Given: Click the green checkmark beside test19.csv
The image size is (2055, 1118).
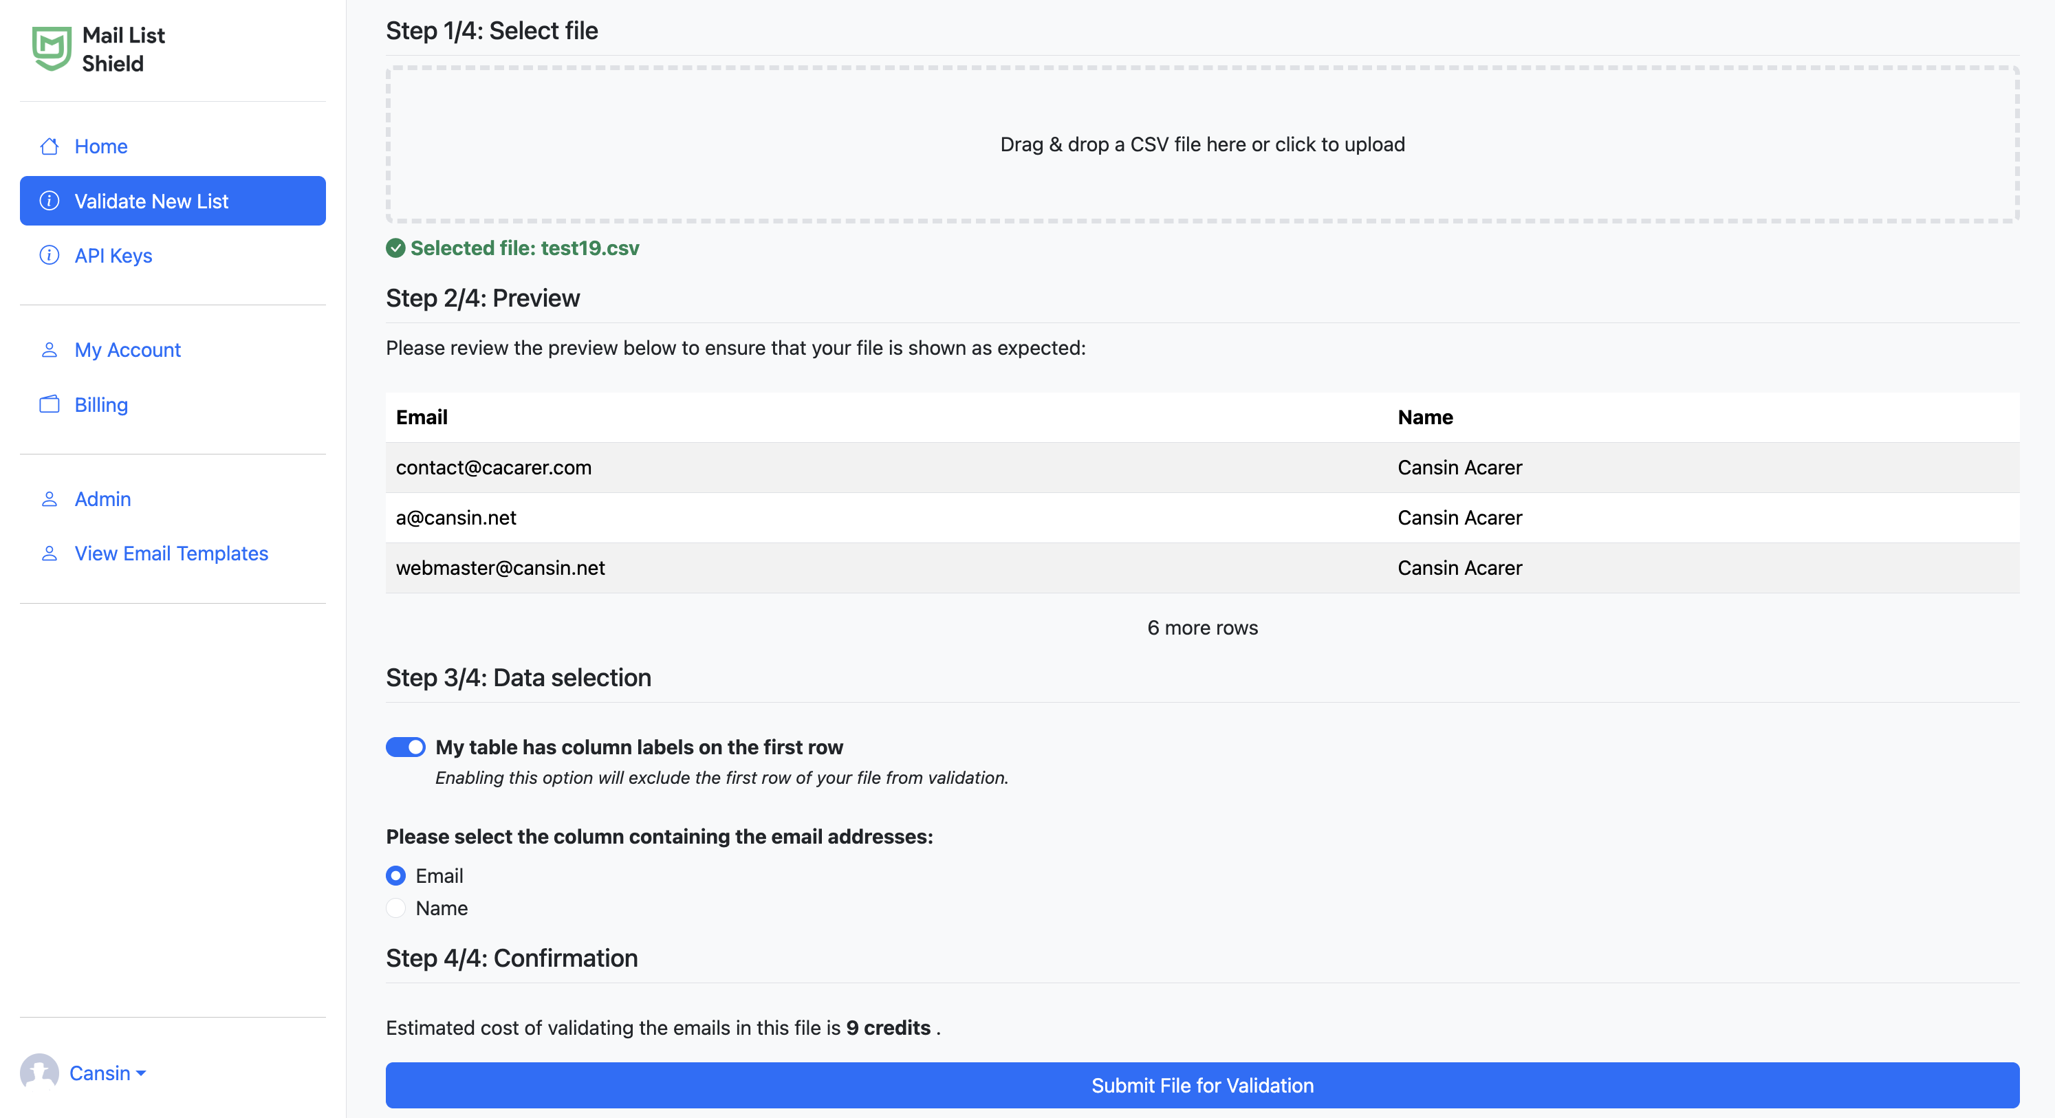Looking at the screenshot, I should point(396,248).
